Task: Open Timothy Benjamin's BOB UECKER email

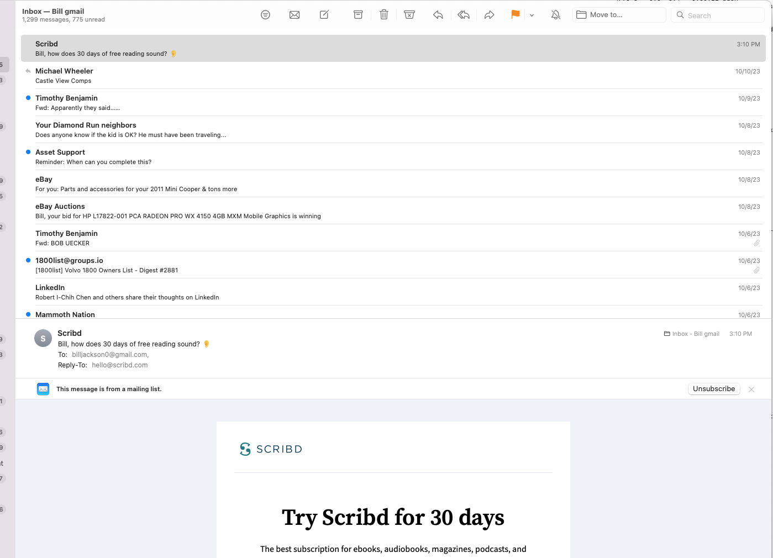Action: [393, 238]
